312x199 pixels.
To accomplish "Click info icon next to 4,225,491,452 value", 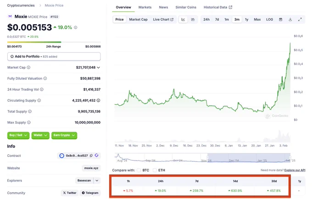I will coord(98,100).
